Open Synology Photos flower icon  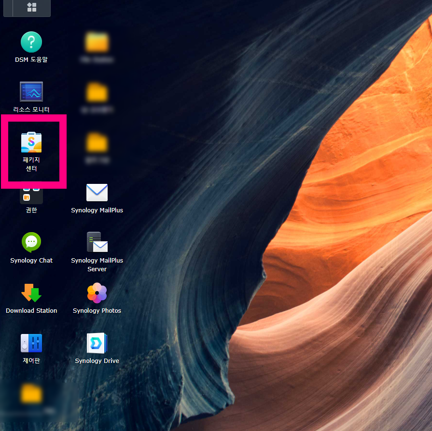click(x=97, y=292)
